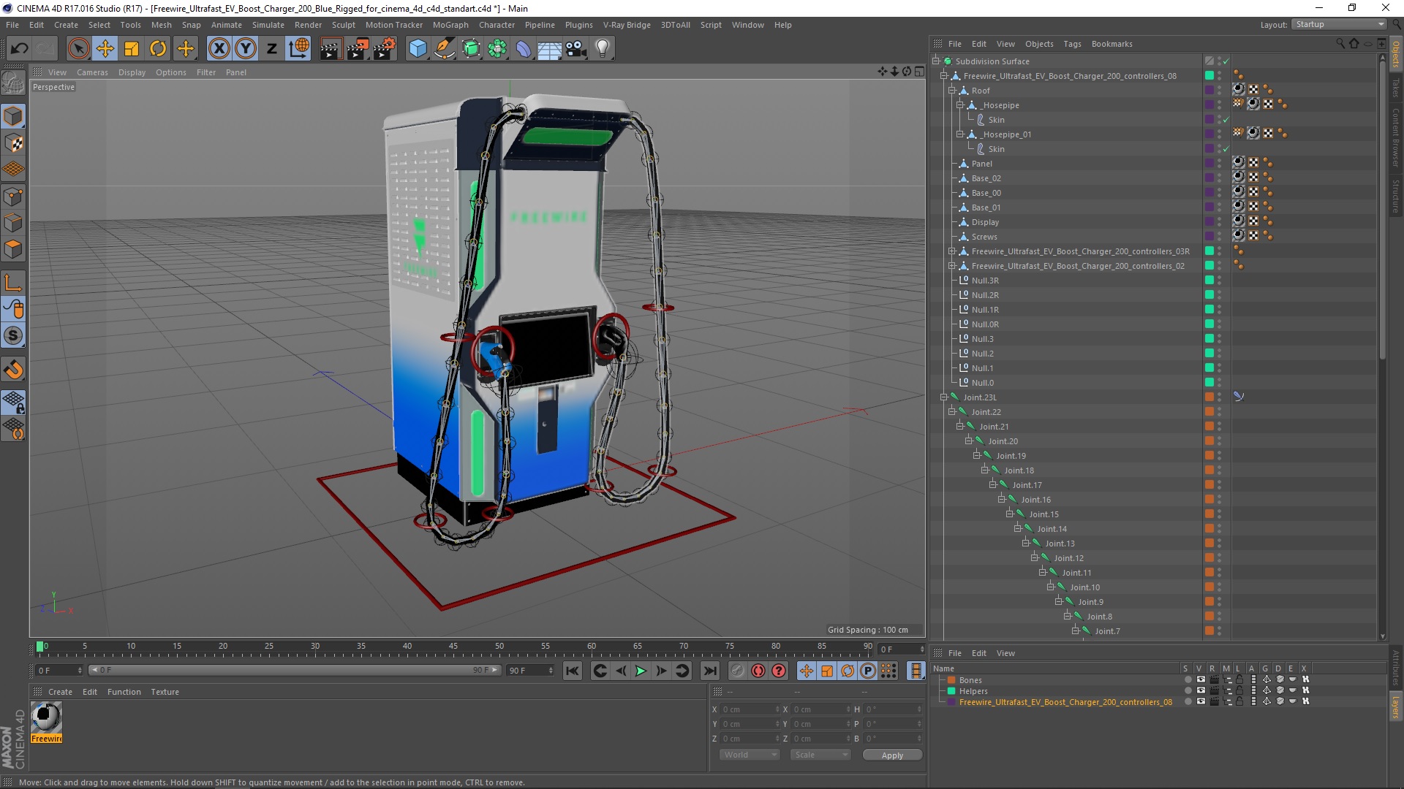This screenshot has height=789, width=1404.
Task: Select the Move tool
Action: pyautogui.click(x=105, y=49)
